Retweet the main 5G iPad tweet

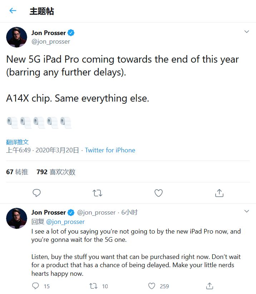97,193
